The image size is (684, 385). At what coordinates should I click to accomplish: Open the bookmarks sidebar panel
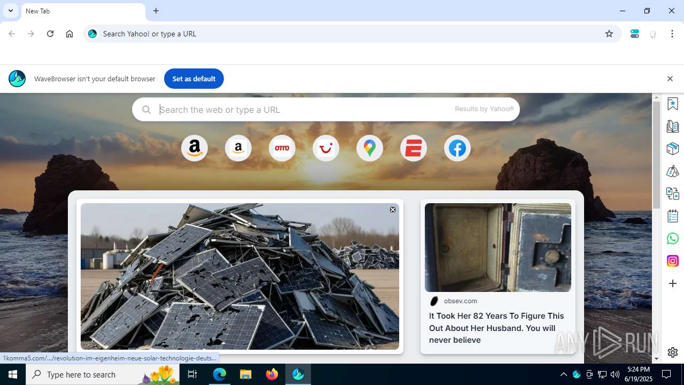tap(673, 104)
